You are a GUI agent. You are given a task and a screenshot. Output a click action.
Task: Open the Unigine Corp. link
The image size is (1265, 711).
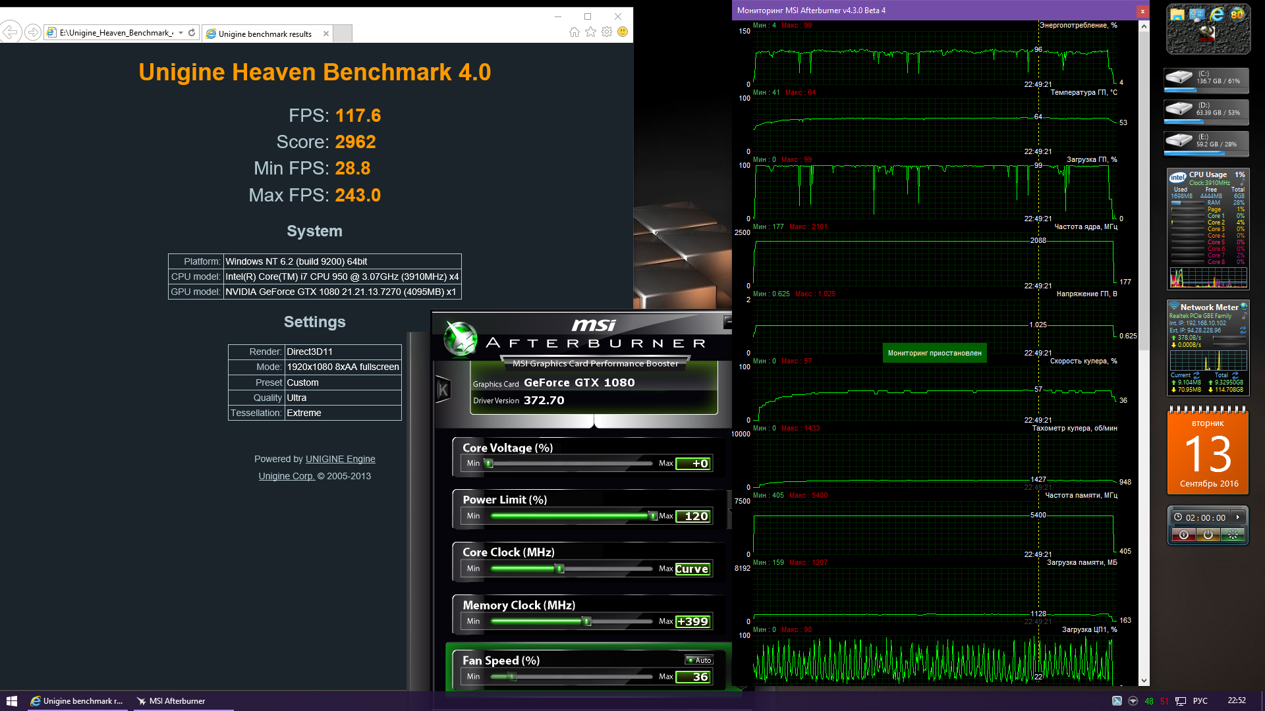point(286,476)
